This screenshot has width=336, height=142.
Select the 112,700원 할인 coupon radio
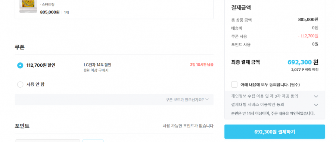(20, 66)
